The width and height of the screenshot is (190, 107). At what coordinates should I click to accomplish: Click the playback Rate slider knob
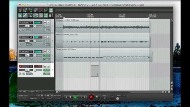point(118,98)
